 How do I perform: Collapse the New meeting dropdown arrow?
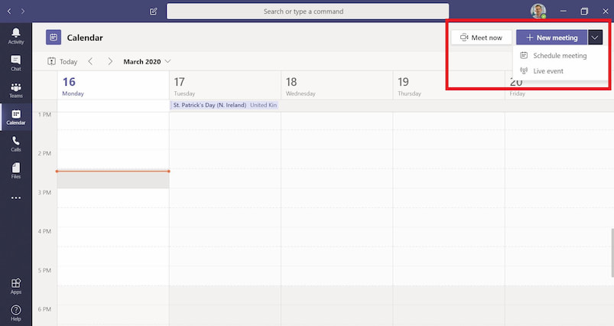pyautogui.click(x=595, y=37)
